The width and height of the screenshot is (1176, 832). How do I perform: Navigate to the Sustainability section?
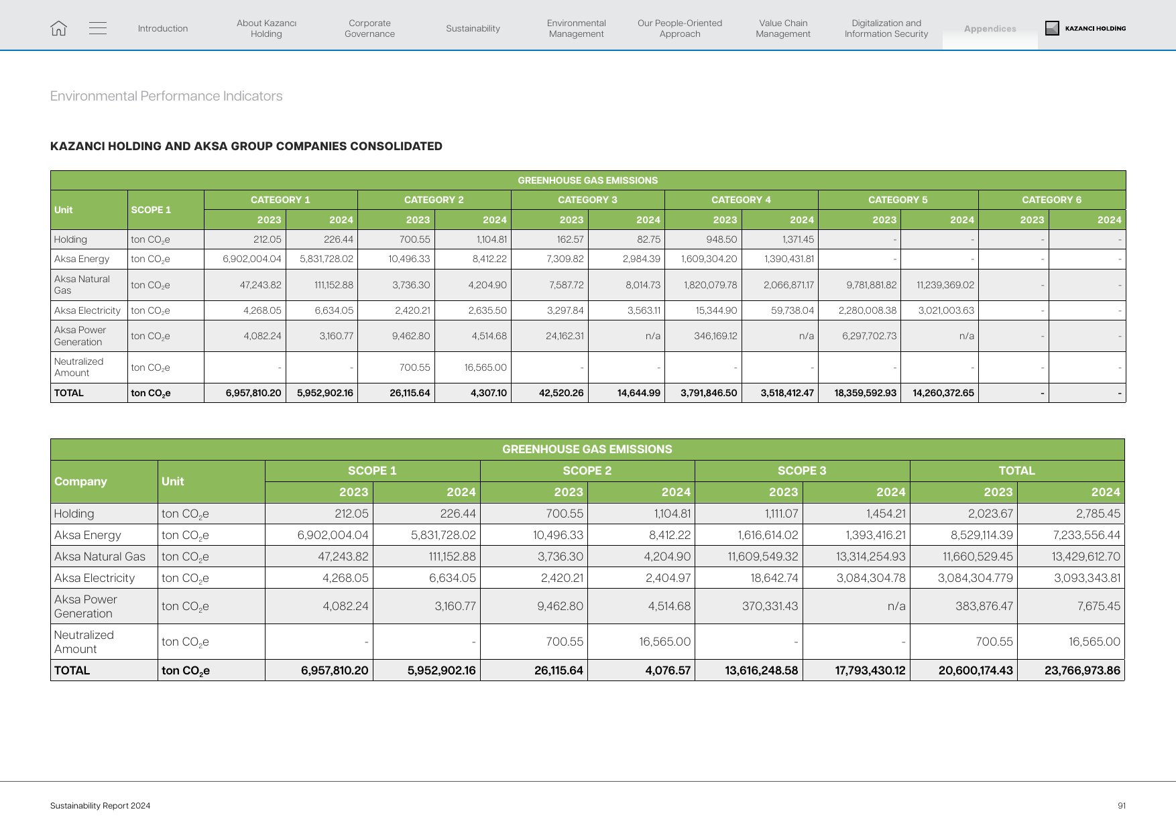click(x=473, y=28)
